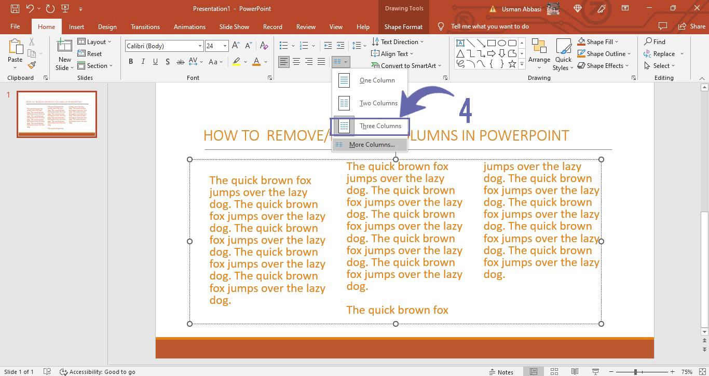Select the isosceles triangle shape
Screen dimensions: 709x376
[x=460, y=53]
